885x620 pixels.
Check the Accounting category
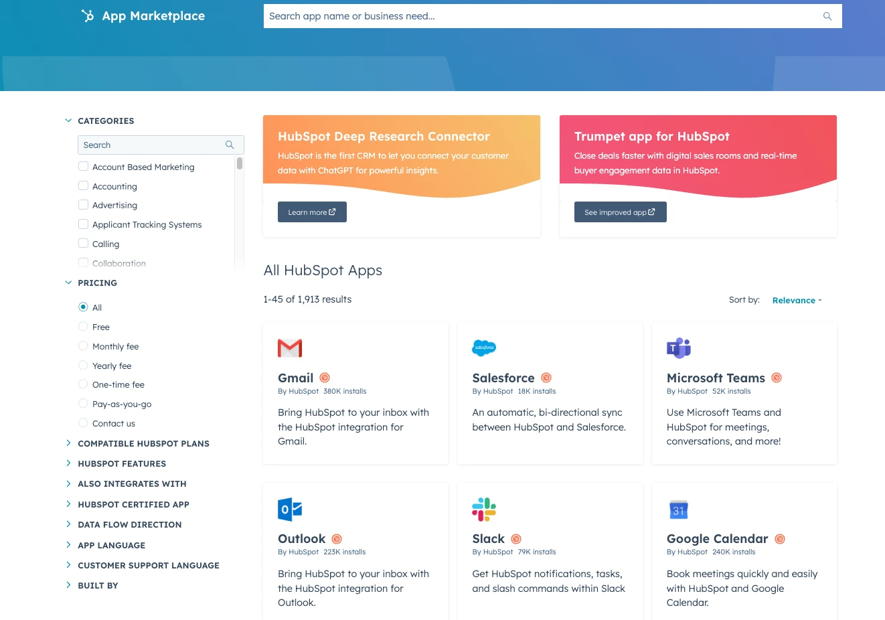[x=83, y=185]
